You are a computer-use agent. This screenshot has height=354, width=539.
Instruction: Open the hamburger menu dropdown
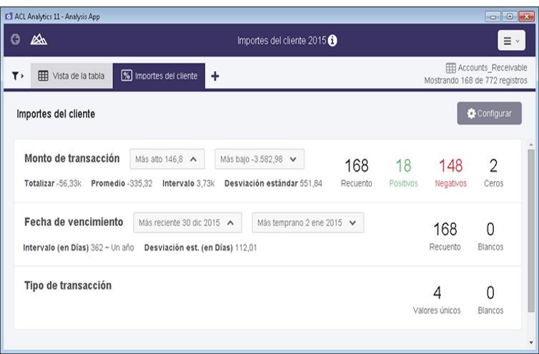[511, 41]
